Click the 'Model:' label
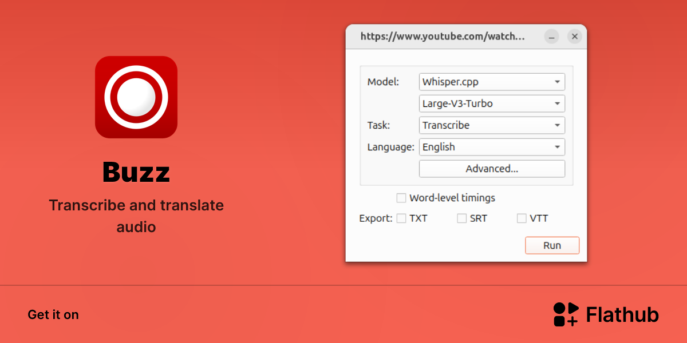Screen dimensions: 687x343 click(384, 82)
